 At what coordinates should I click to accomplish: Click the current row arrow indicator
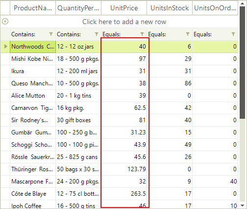pos(6,47)
